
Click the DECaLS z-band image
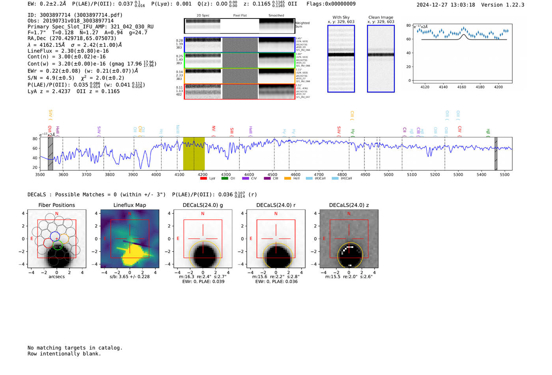click(349, 239)
